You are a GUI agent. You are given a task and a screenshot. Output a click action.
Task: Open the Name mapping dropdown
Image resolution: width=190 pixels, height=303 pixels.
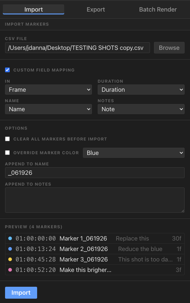tap(48, 109)
